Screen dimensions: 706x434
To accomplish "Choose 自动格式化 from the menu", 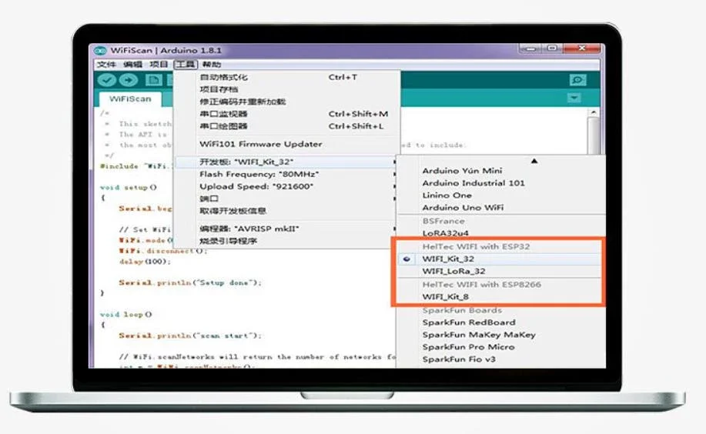I will point(287,78).
